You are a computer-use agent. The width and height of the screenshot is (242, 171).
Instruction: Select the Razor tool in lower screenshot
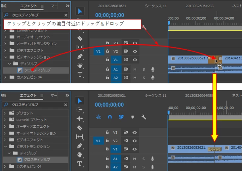click(80, 128)
